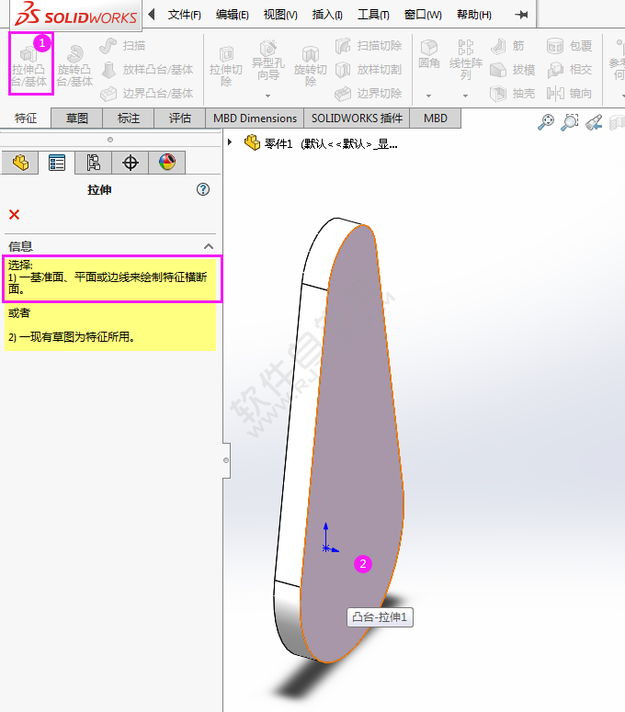Image resolution: width=625 pixels, height=712 pixels.
Task: Click the split handle dot above manager tabs
Action: coord(110,140)
